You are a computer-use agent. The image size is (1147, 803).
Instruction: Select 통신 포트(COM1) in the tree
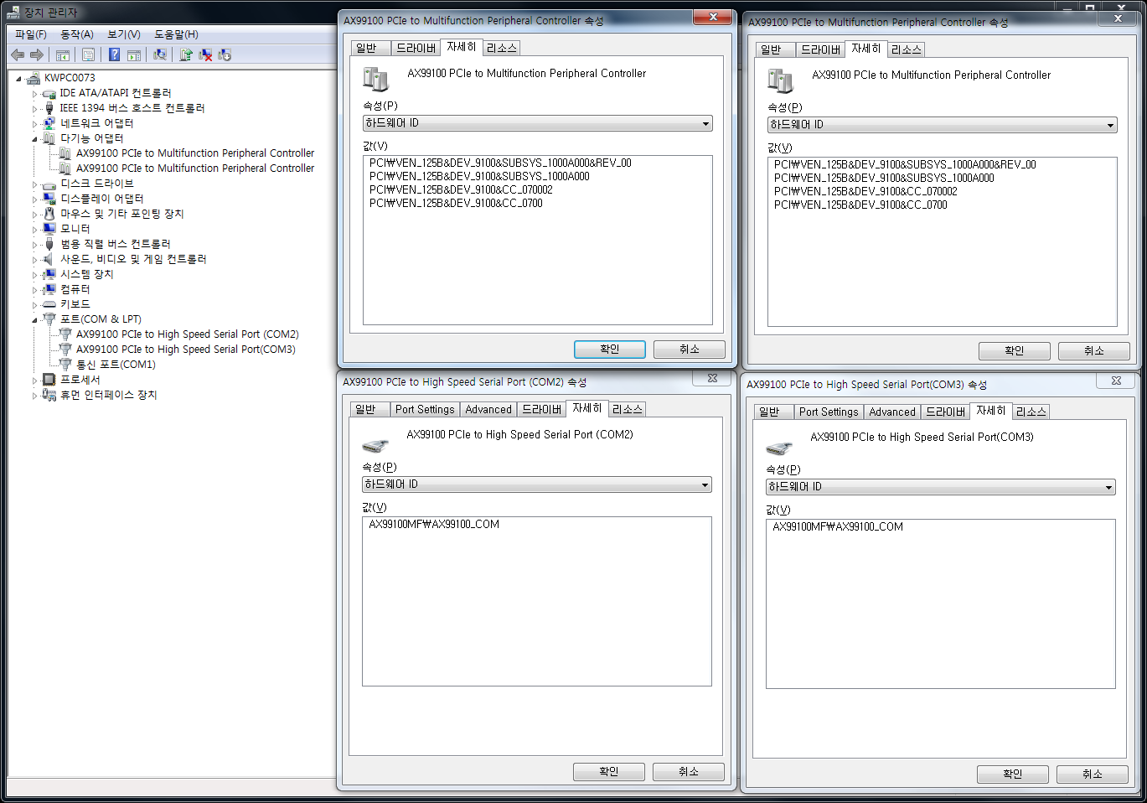(116, 365)
